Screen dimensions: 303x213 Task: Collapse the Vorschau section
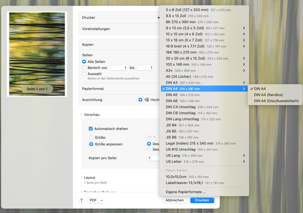point(81,115)
